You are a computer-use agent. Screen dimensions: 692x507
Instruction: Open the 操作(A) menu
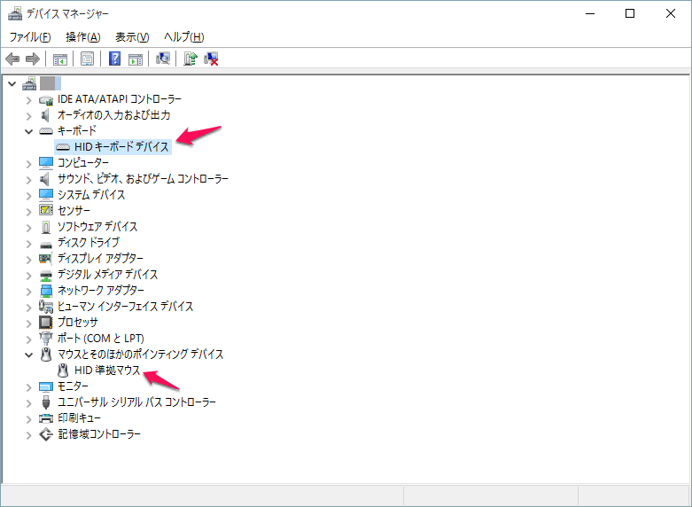[x=82, y=36]
